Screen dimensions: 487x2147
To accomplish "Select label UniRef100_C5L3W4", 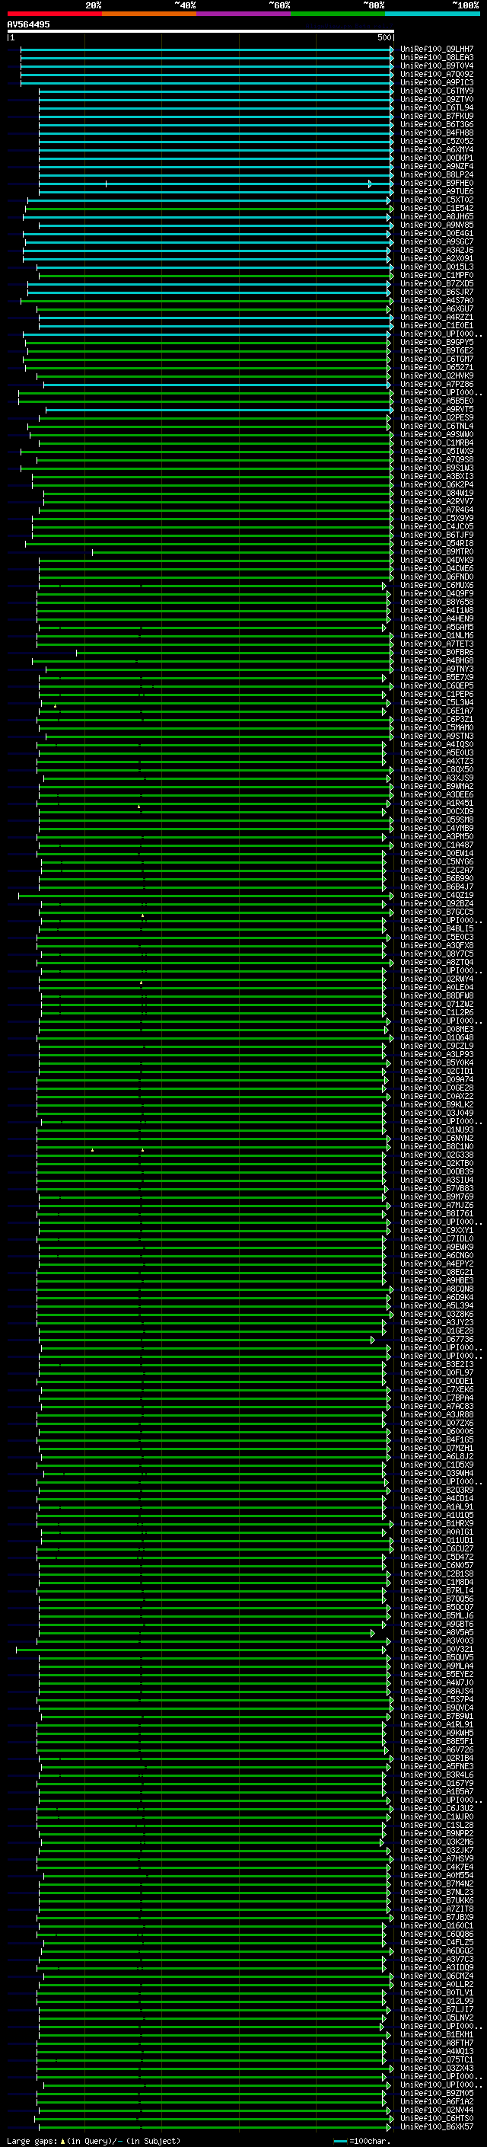I will point(437,703).
